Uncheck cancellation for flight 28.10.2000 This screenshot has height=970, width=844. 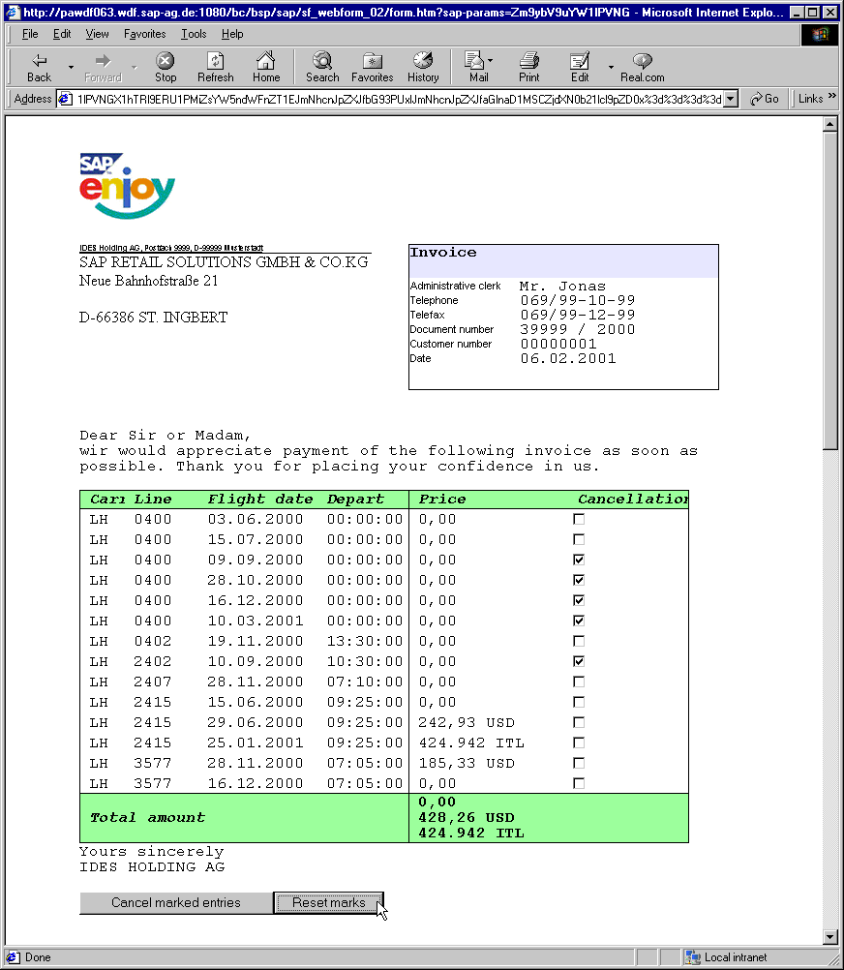coord(579,580)
